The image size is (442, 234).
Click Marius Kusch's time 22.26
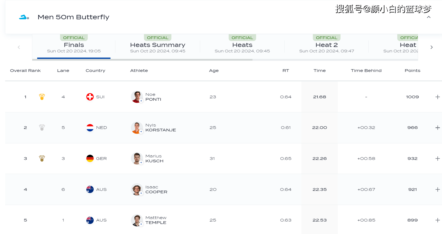click(x=320, y=159)
